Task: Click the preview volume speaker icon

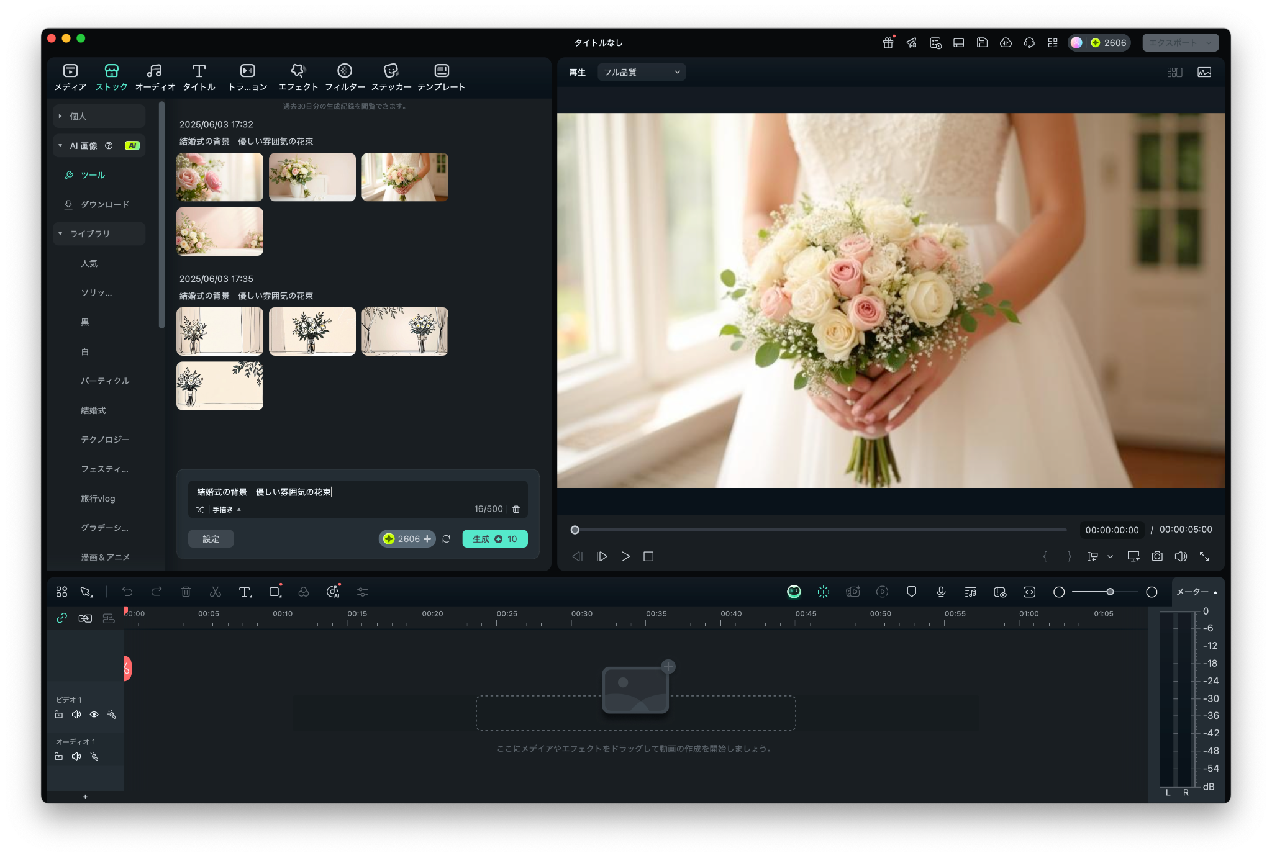Action: [1181, 556]
